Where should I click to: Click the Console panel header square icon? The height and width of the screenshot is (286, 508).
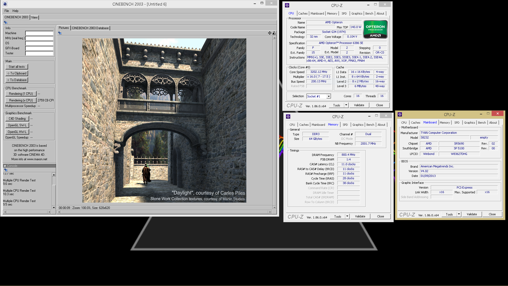tap(5, 166)
